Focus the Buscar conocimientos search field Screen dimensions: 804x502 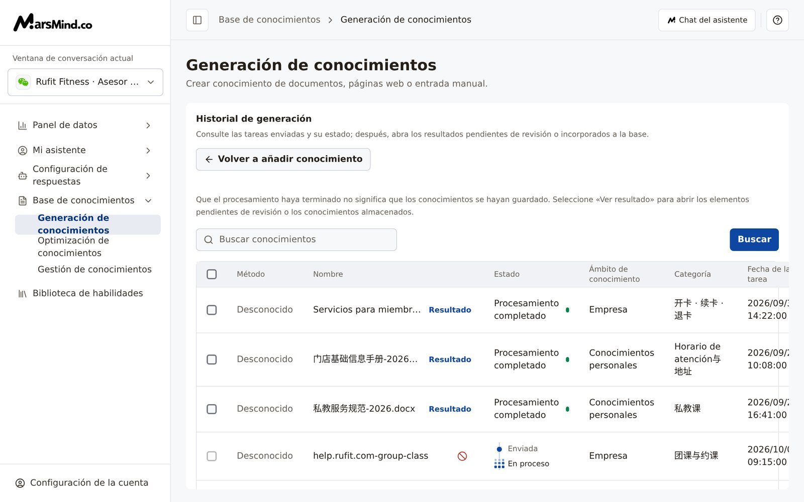pyautogui.click(x=296, y=239)
